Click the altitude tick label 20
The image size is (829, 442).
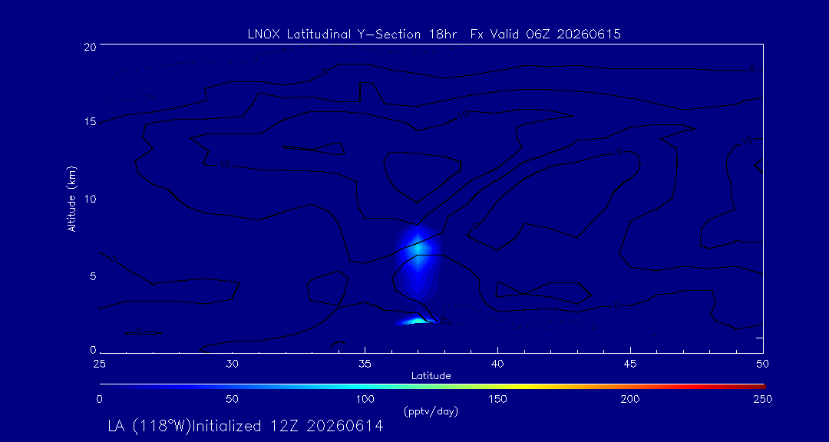coord(90,45)
